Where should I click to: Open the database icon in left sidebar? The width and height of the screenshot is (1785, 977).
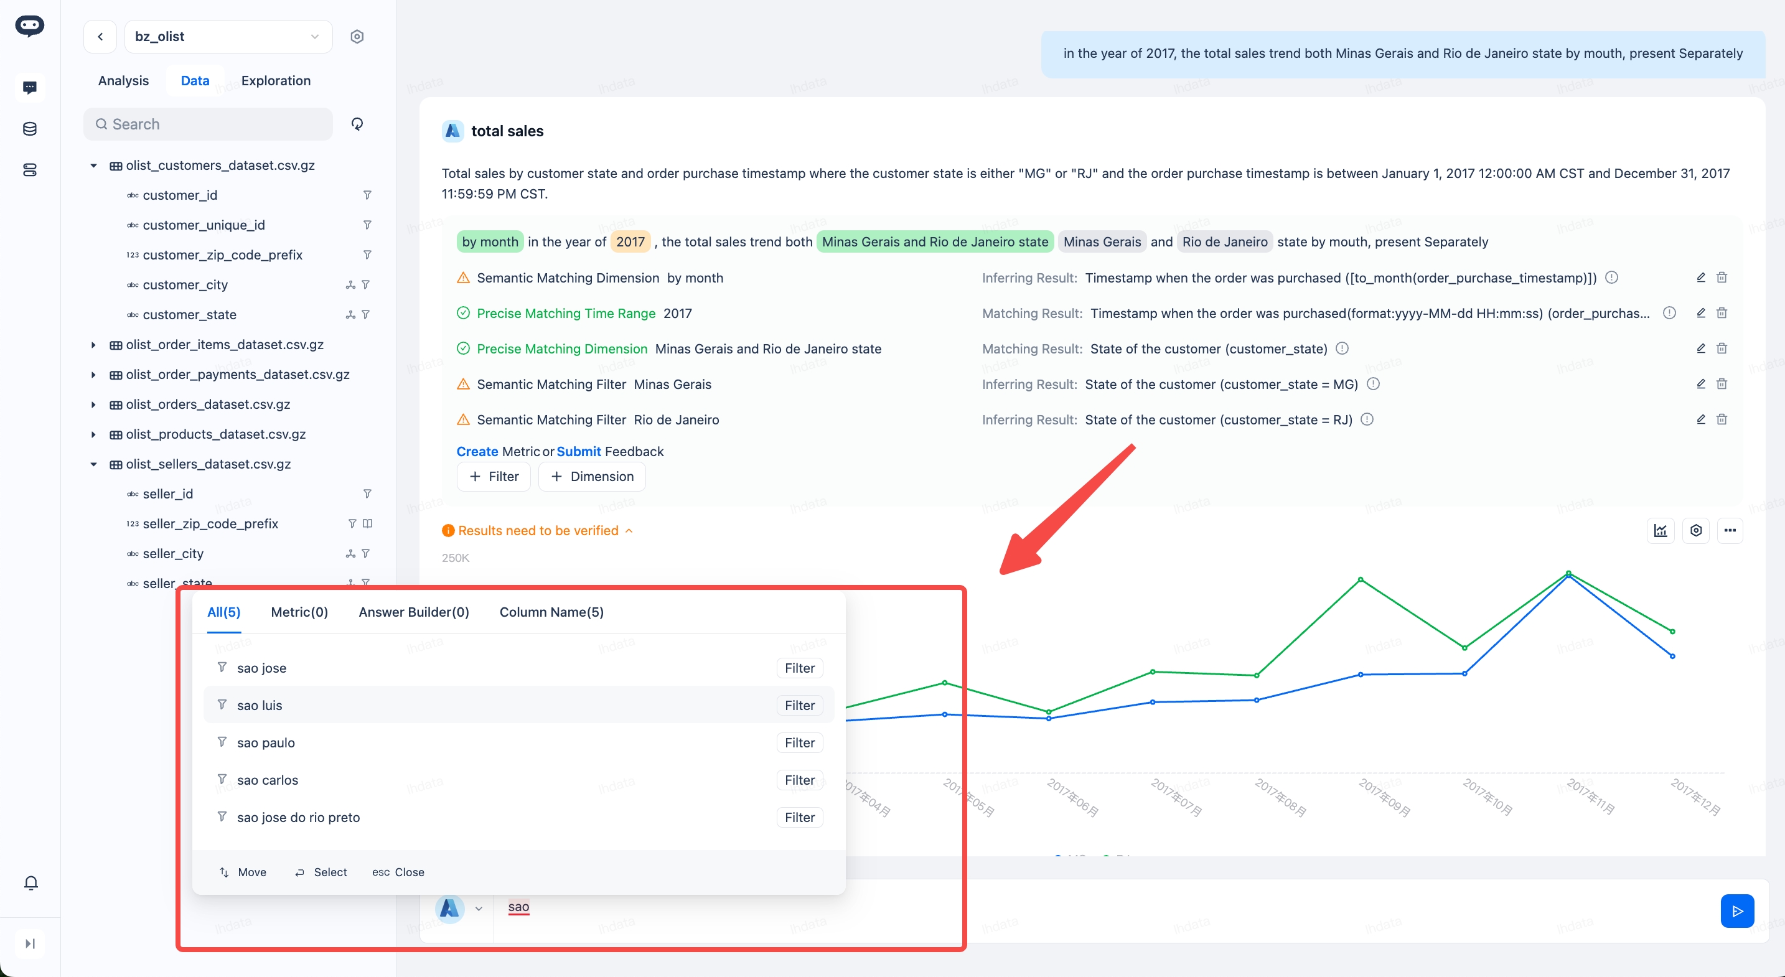click(x=30, y=129)
